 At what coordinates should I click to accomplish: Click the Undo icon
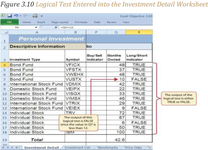coord(16,16)
